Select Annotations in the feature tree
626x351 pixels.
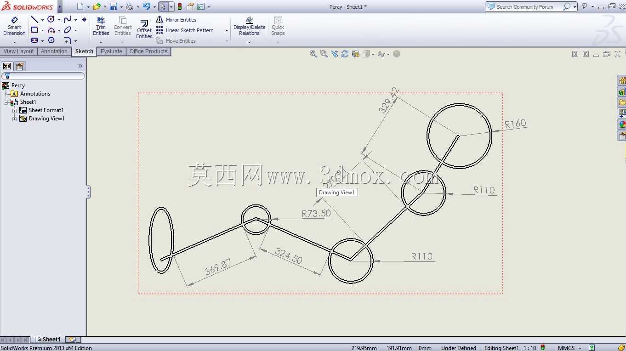pyautogui.click(x=30, y=94)
